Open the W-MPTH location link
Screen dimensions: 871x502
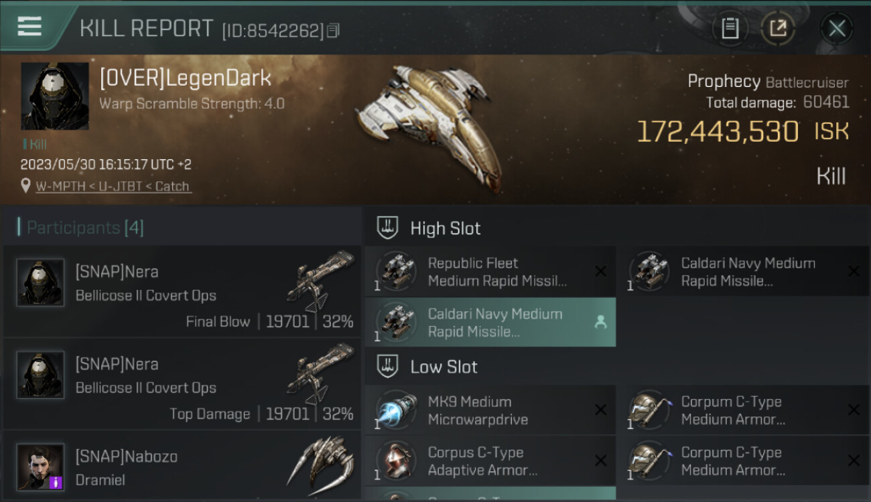coord(53,187)
